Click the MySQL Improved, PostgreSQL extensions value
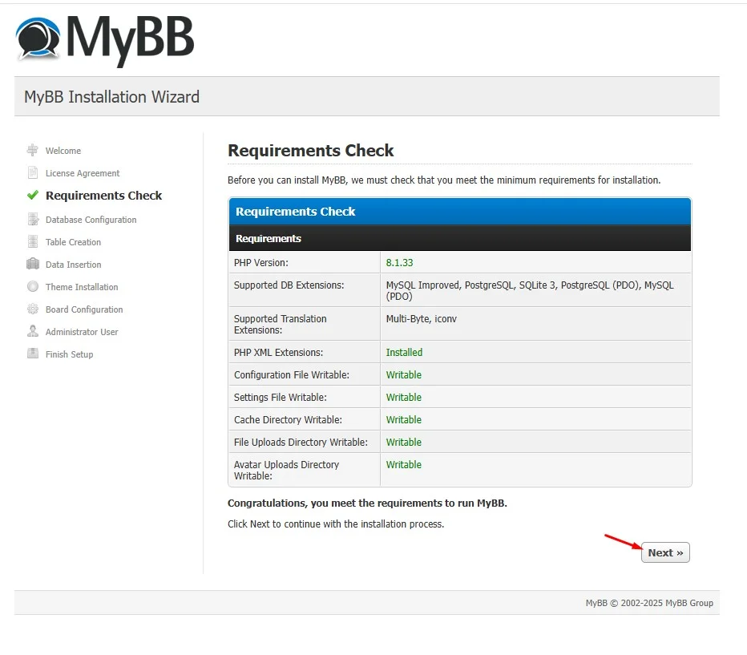 click(530, 290)
